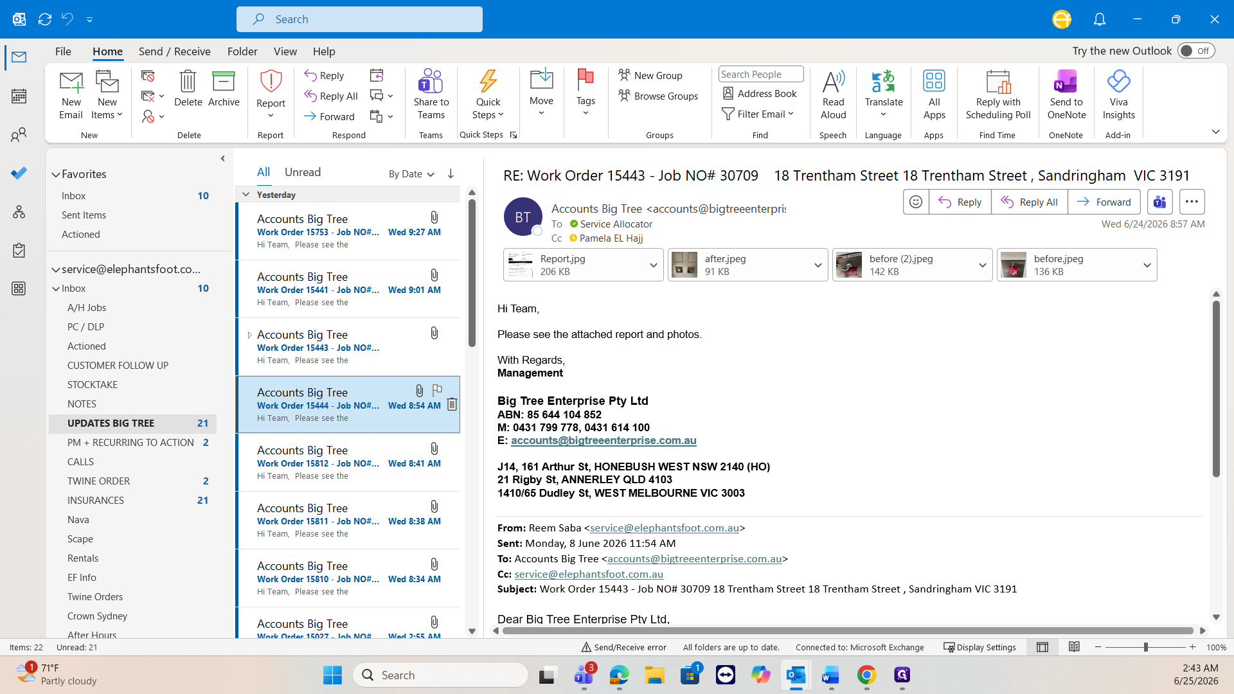
Task: Click Forward in the ribbon
Action: [329, 116]
